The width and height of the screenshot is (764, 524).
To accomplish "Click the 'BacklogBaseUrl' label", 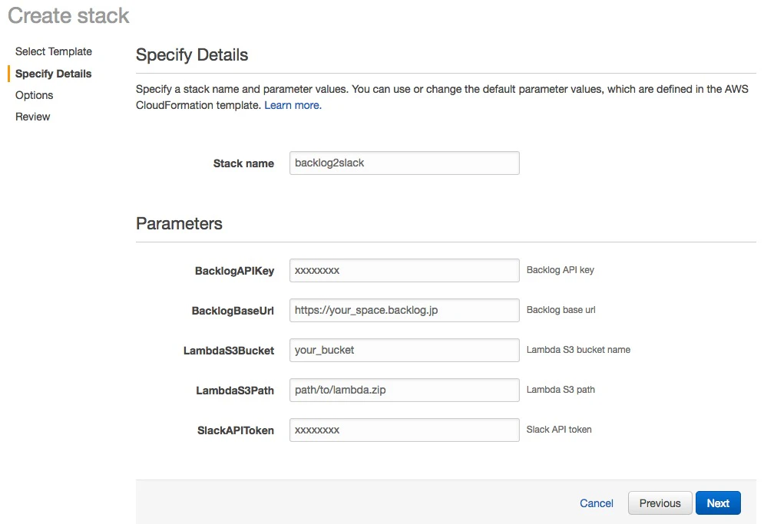I will click(233, 311).
